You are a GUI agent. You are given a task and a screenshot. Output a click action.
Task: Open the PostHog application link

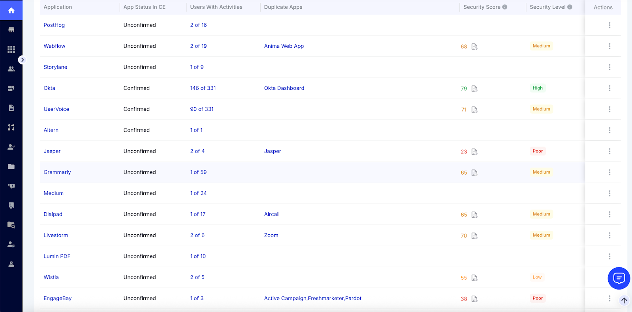click(x=54, y=25)
